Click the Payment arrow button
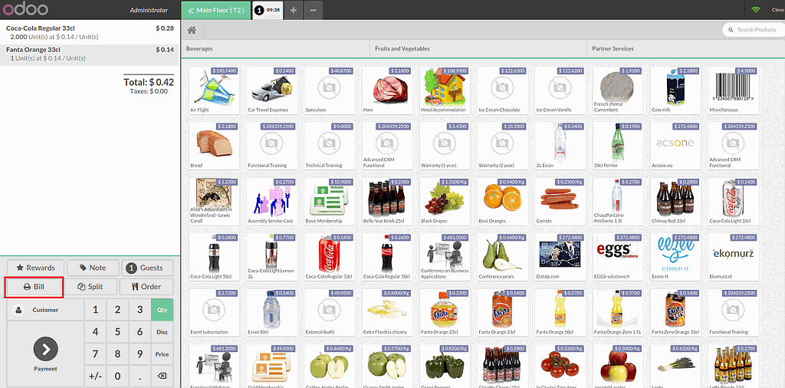Screen dimensions: 785x388 (45, 350)
